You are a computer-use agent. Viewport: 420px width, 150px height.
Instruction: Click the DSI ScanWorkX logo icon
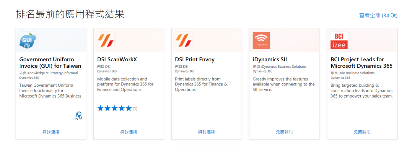click(x=105, y=40)
